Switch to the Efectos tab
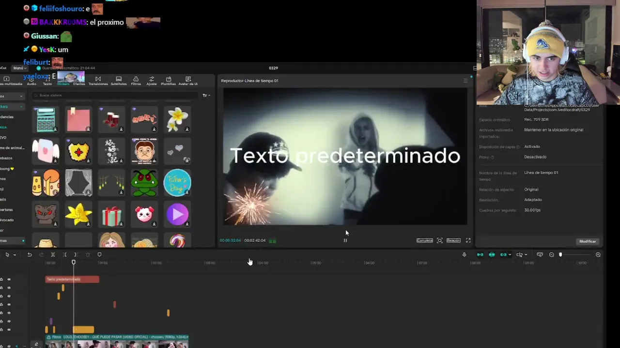The width and height of the screenshot is (620, 348). coord(79,81)
